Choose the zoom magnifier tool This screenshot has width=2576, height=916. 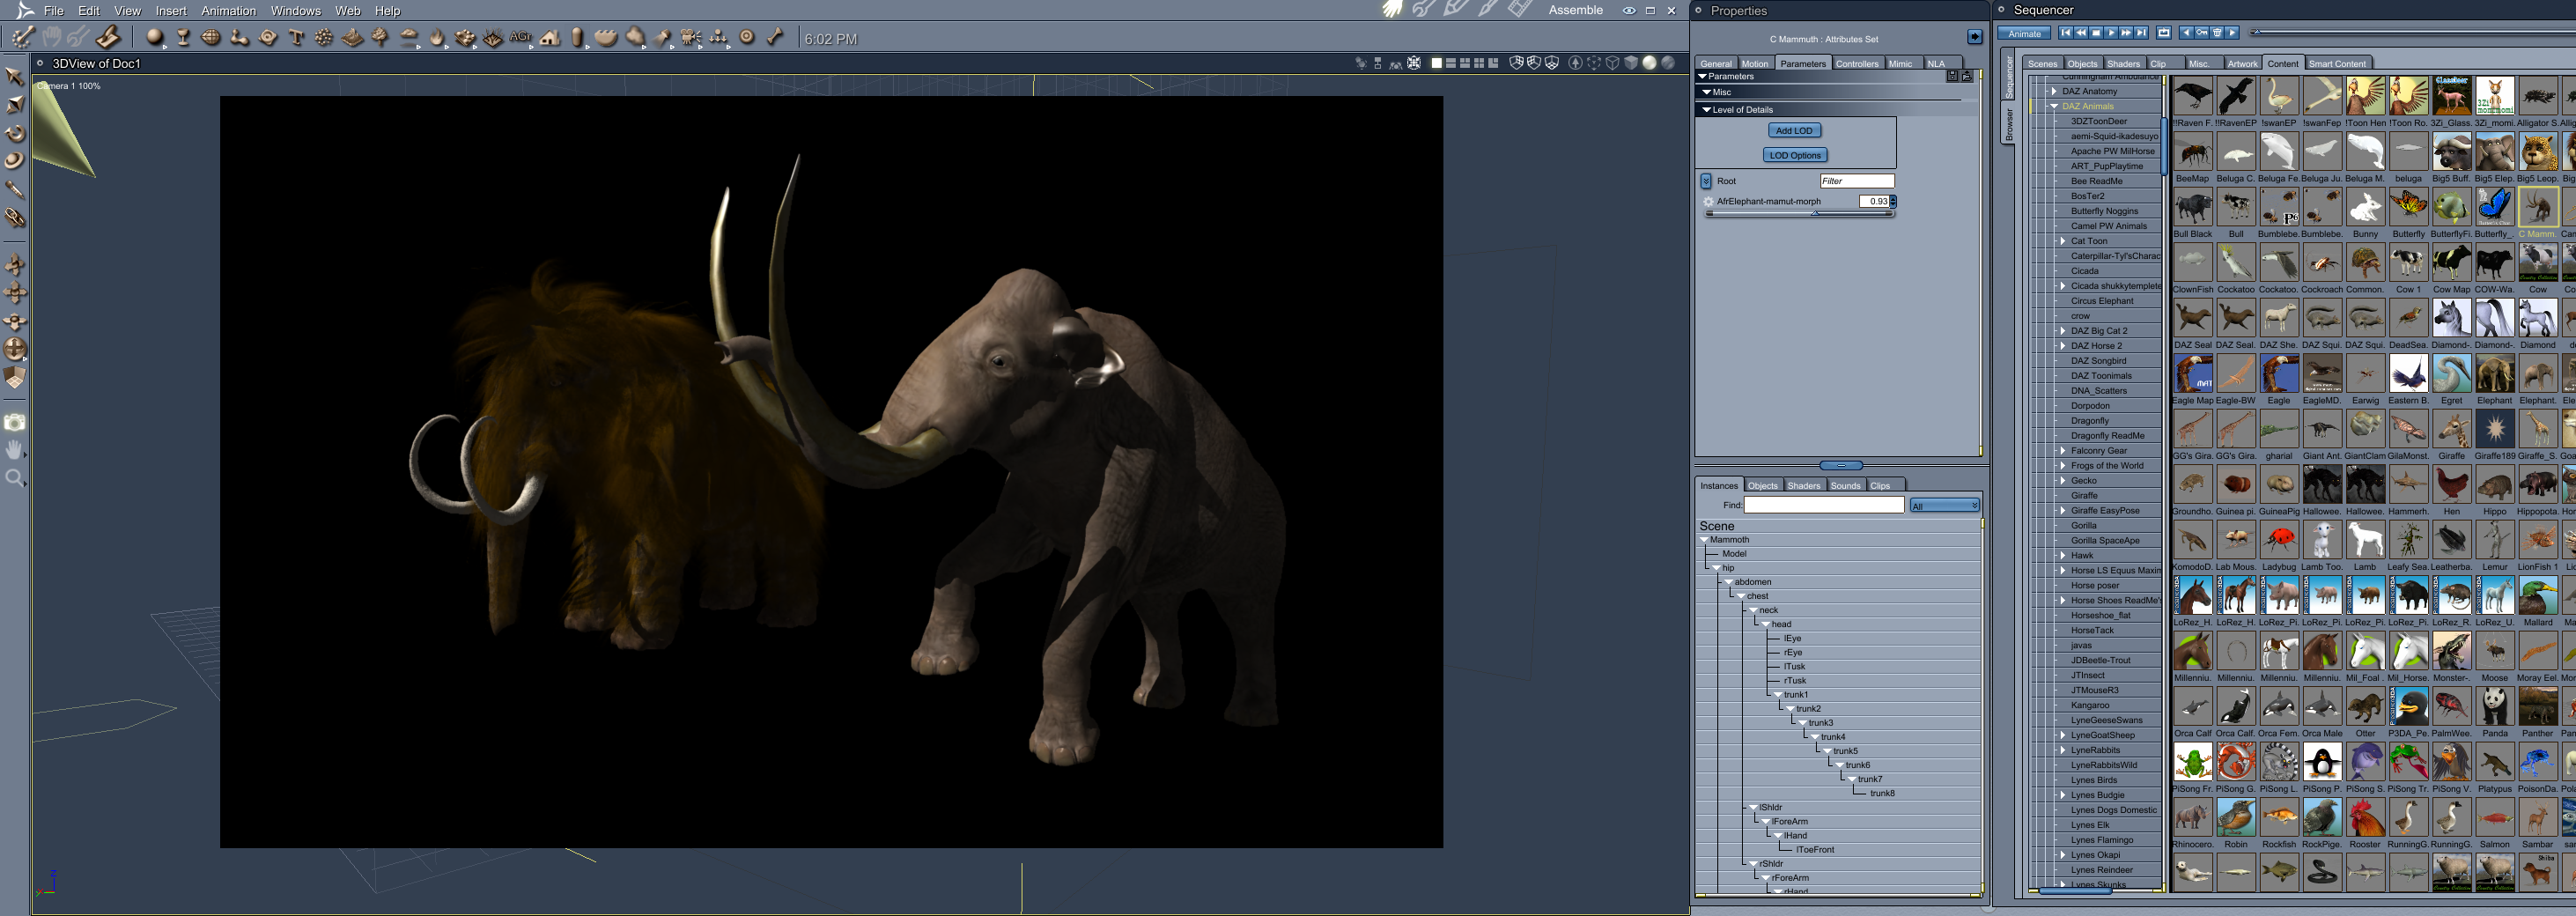coord(15,478)
